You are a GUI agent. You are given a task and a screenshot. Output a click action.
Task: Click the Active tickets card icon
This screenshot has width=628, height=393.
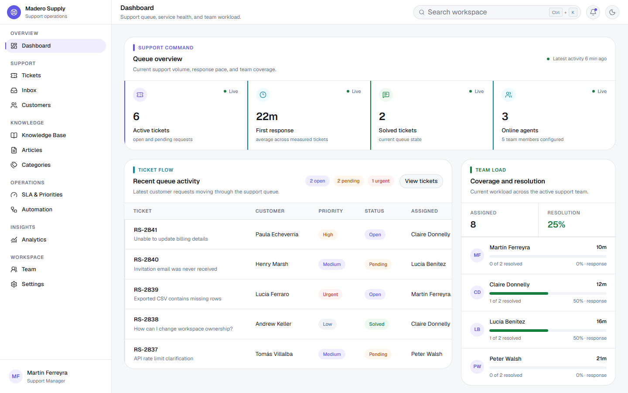140,95
